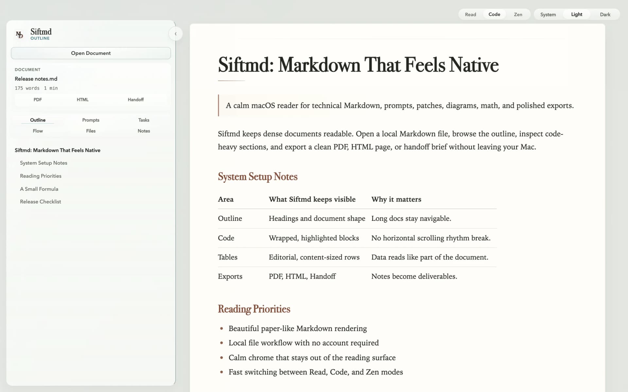Click the 'Release notes.md' file name

[36, 79]
